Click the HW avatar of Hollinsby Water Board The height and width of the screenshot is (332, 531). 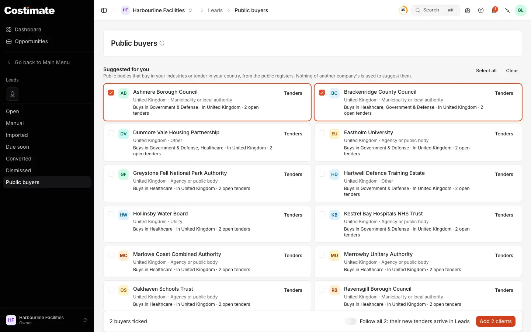124,215
